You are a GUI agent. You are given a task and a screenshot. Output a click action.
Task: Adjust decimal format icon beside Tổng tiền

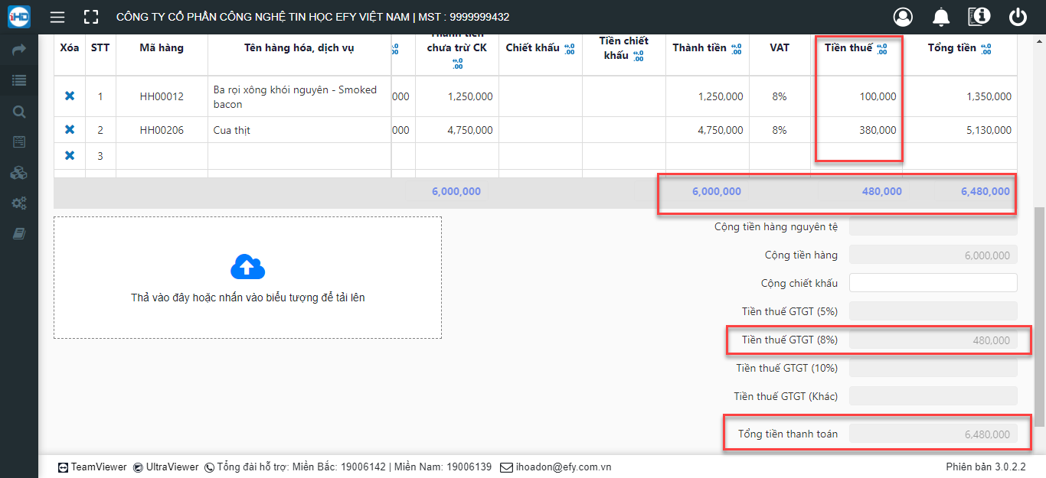tap(986, 49)
